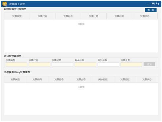Click the greyed 分发 distribute button
Screen dimensions: 162x122
(149, 64)
